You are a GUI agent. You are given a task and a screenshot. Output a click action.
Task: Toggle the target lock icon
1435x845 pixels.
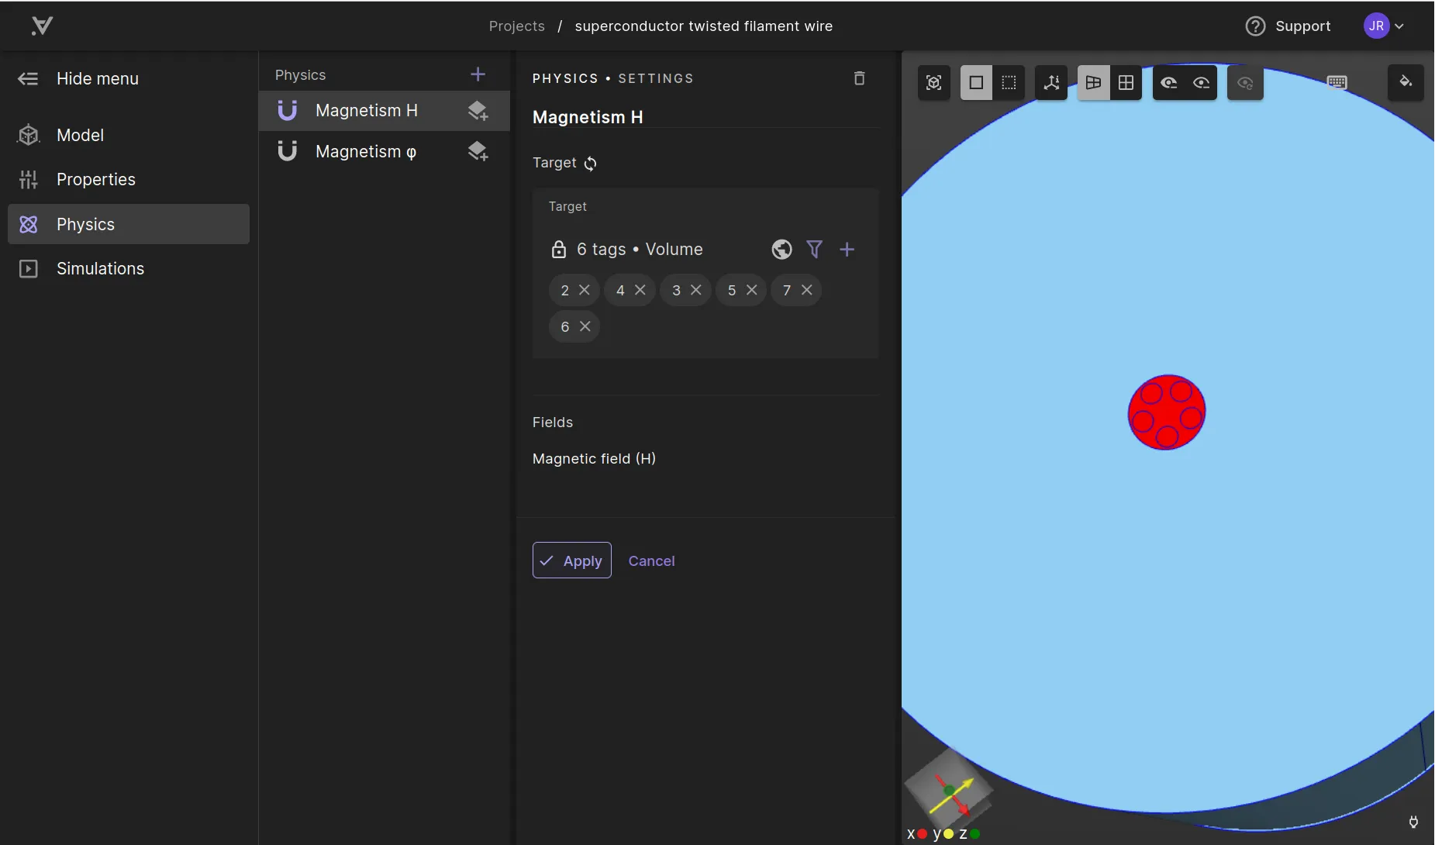[558, 250]
